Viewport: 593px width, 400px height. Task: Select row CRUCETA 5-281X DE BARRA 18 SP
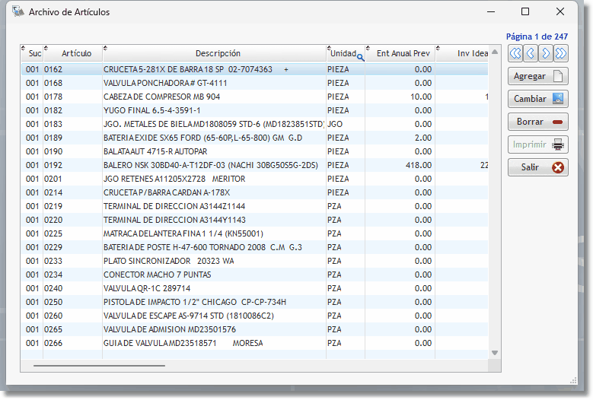click(x=254, y=69)
